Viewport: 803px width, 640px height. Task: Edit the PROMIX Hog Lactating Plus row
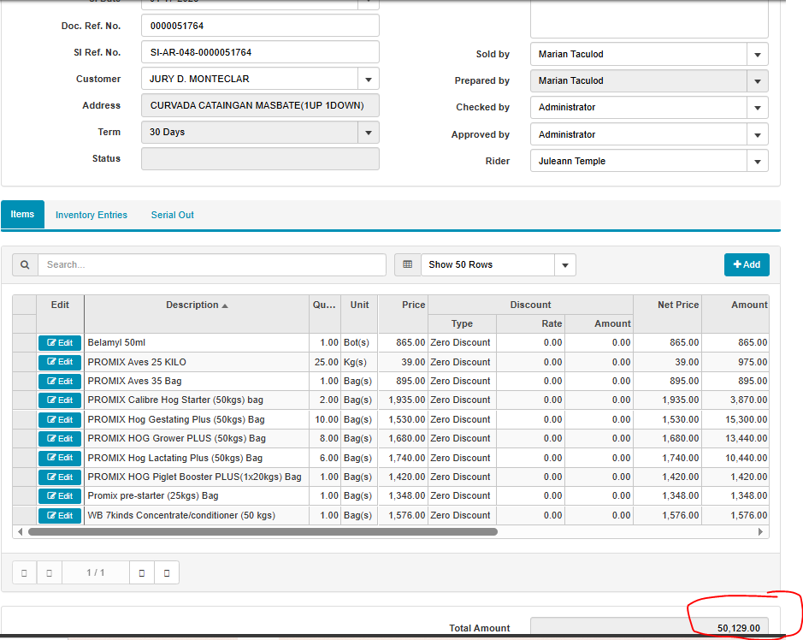60,458
